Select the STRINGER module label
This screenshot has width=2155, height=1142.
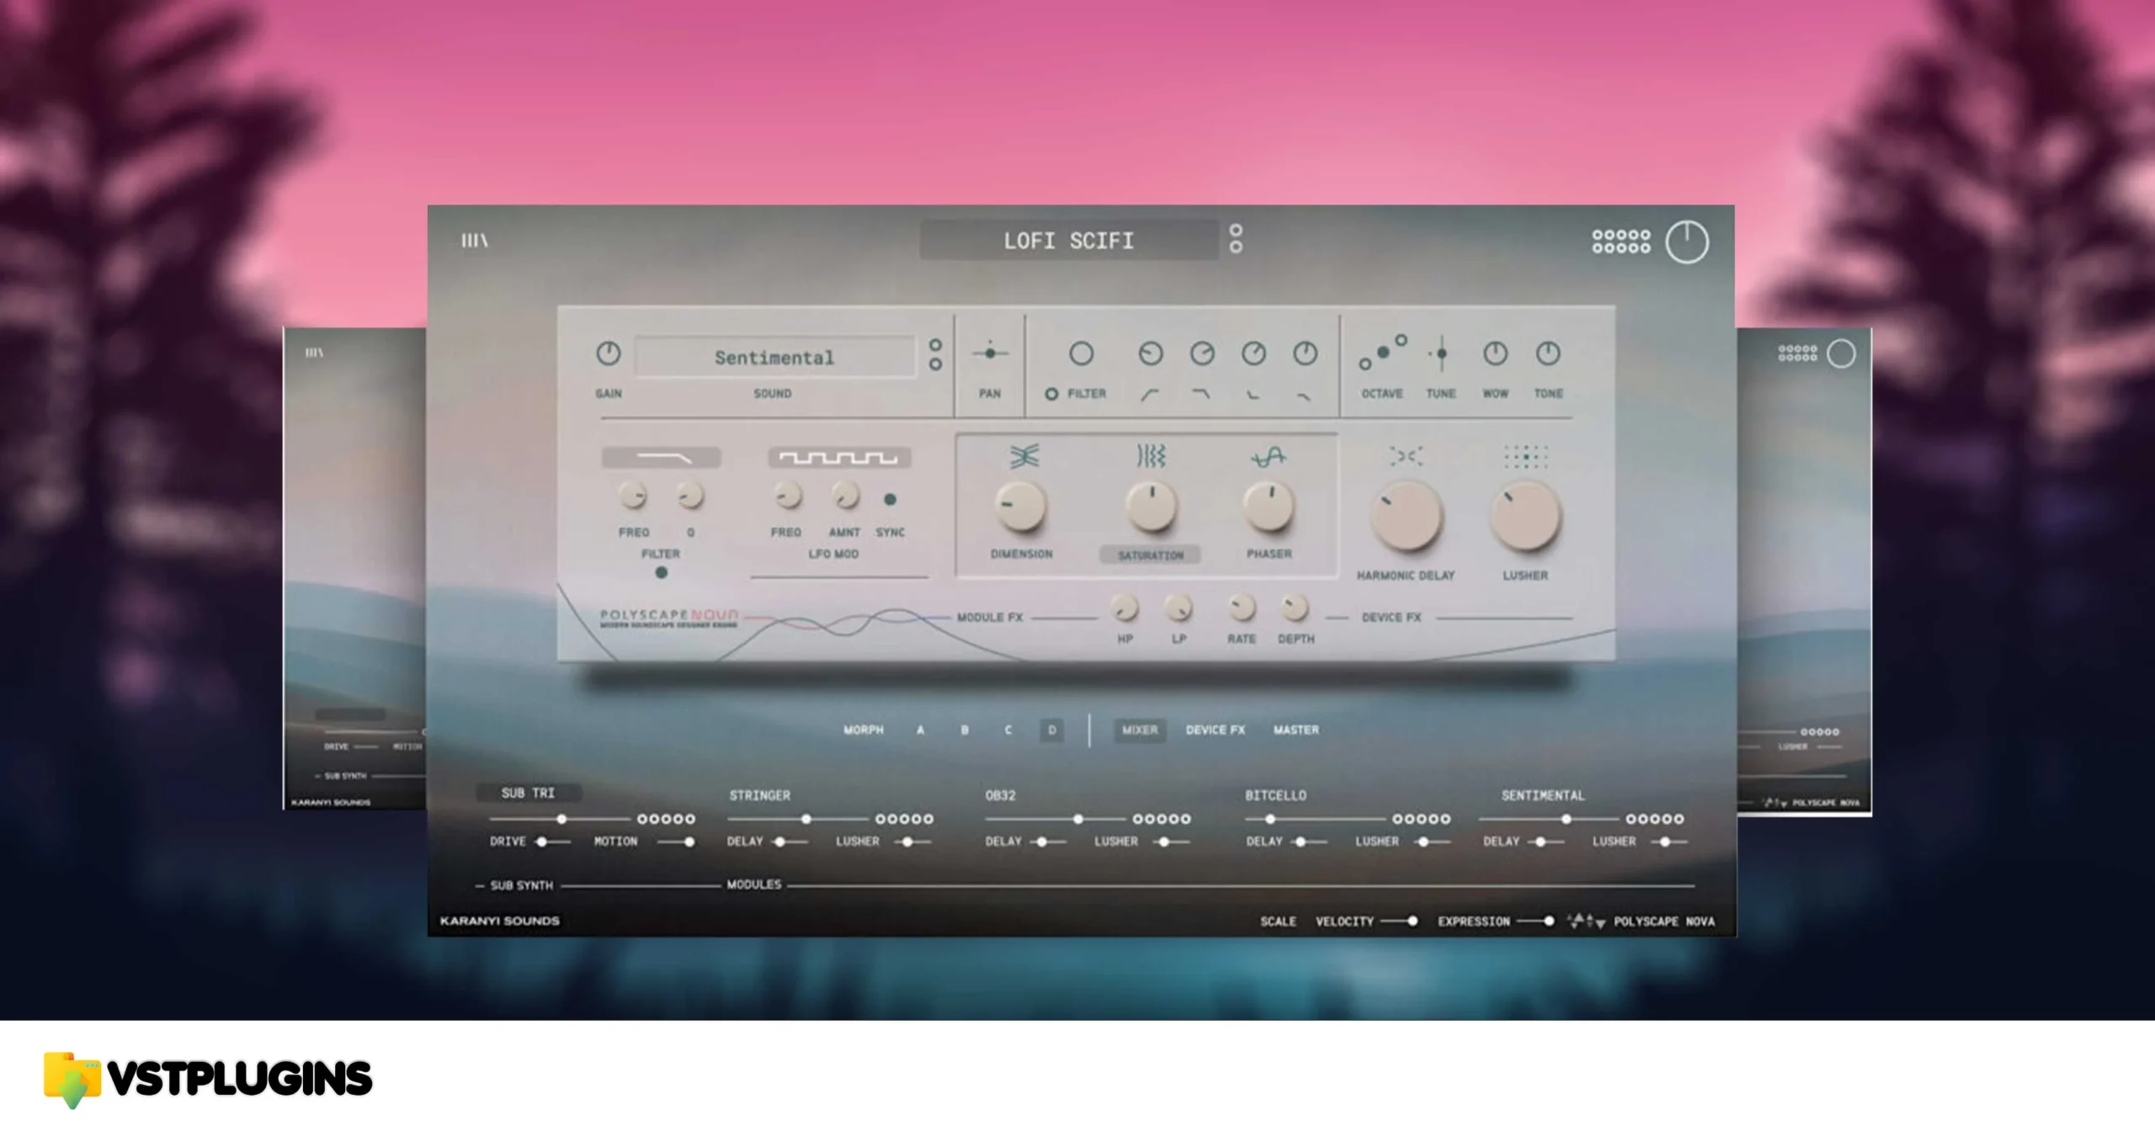(x=759, y=795)
